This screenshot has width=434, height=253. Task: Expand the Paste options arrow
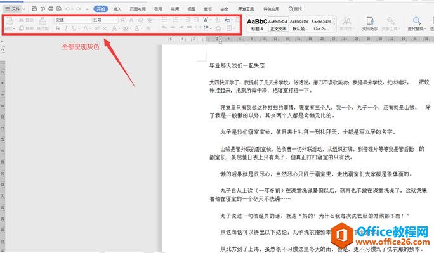coord(14,29)
